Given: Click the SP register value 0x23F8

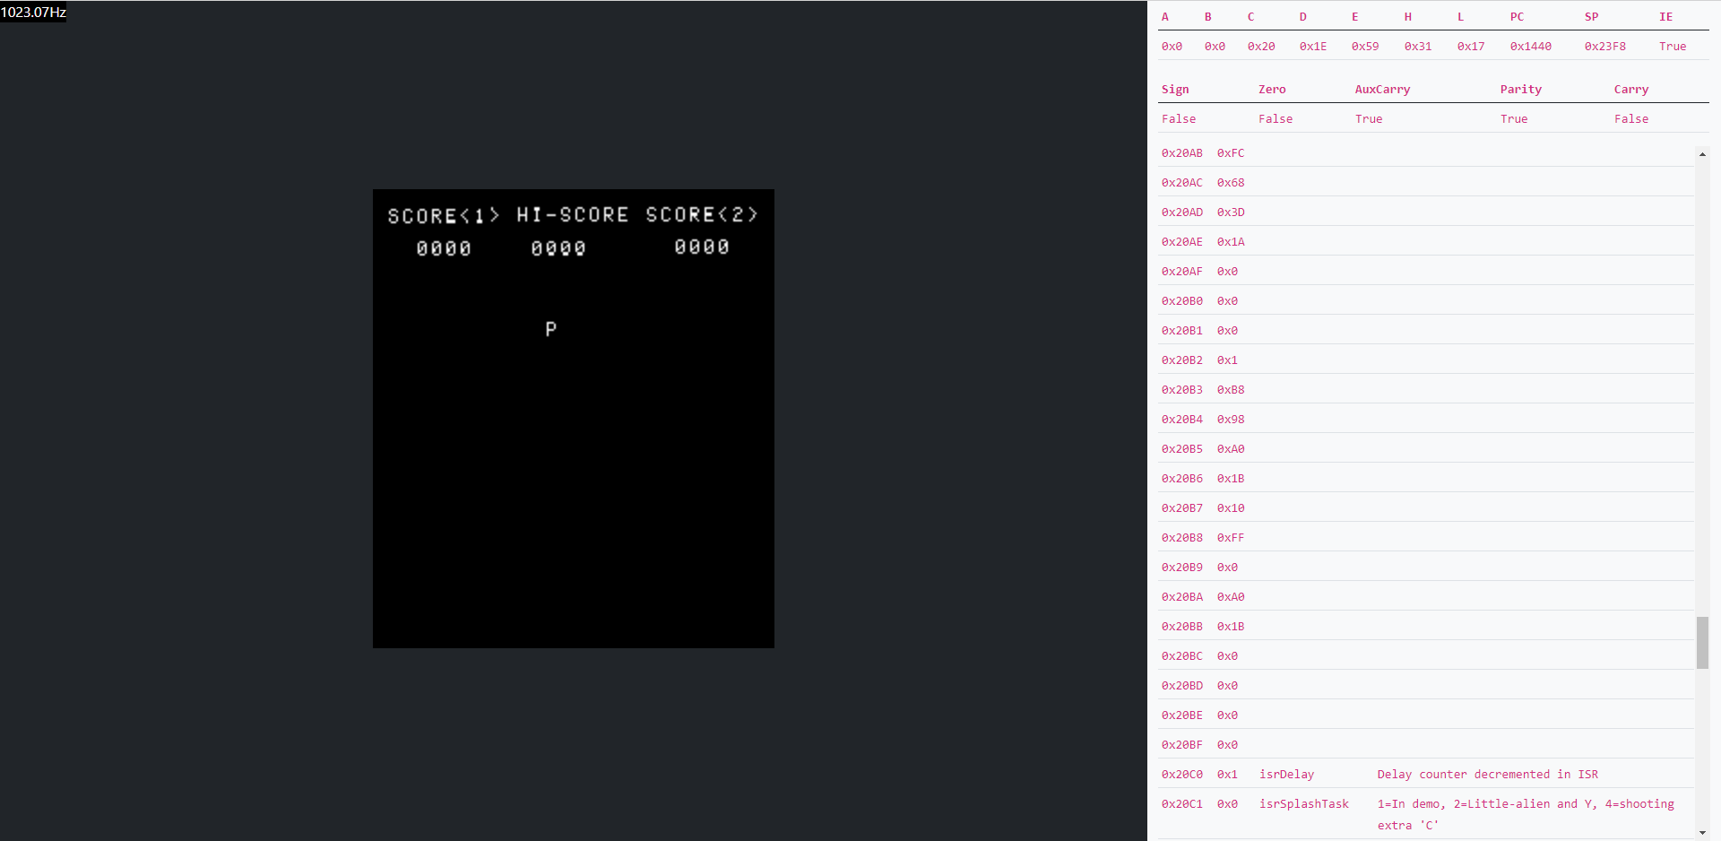Looking at the screenshot, I should 1605,47.
